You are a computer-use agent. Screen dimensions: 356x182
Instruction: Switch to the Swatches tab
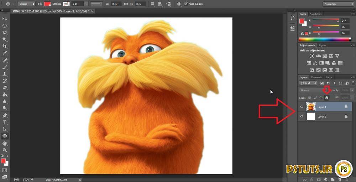(315, 14)
